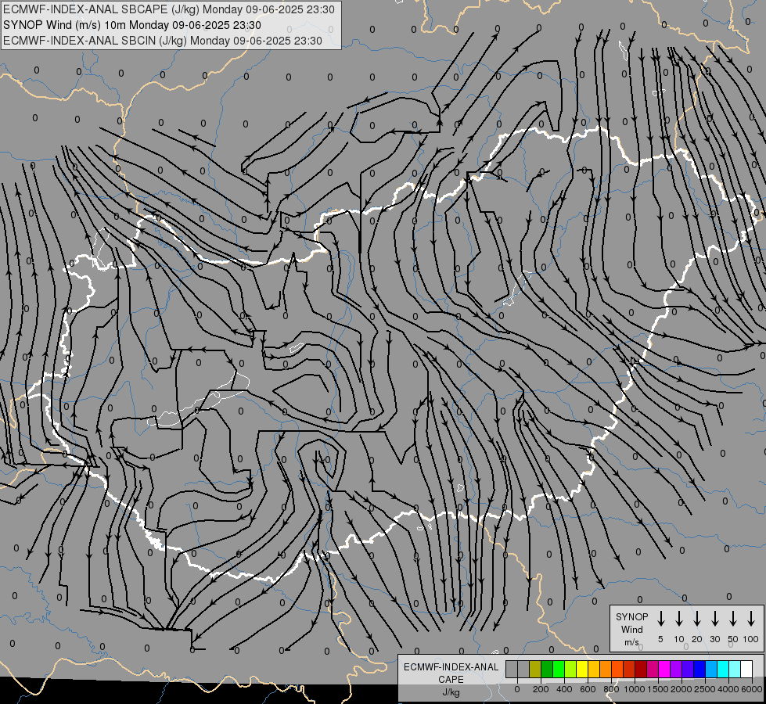Image resolution: width=766 pixels, height=704 pixels.
Task: Select the dark green CAPE swatch
Action: (547, 669)
